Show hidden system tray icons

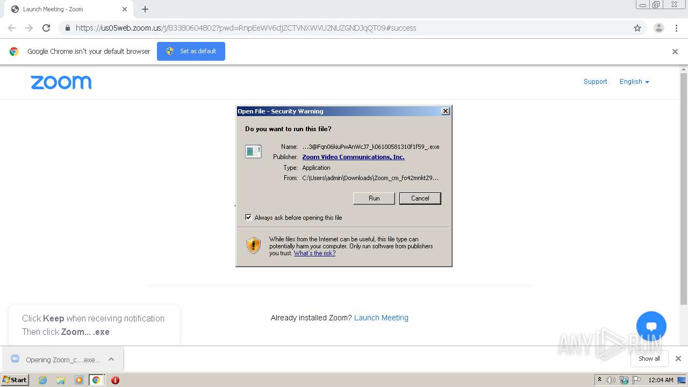click(x=599, y=379)
